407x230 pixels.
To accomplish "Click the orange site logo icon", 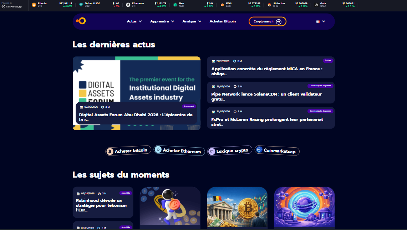I will pos(81,21).
